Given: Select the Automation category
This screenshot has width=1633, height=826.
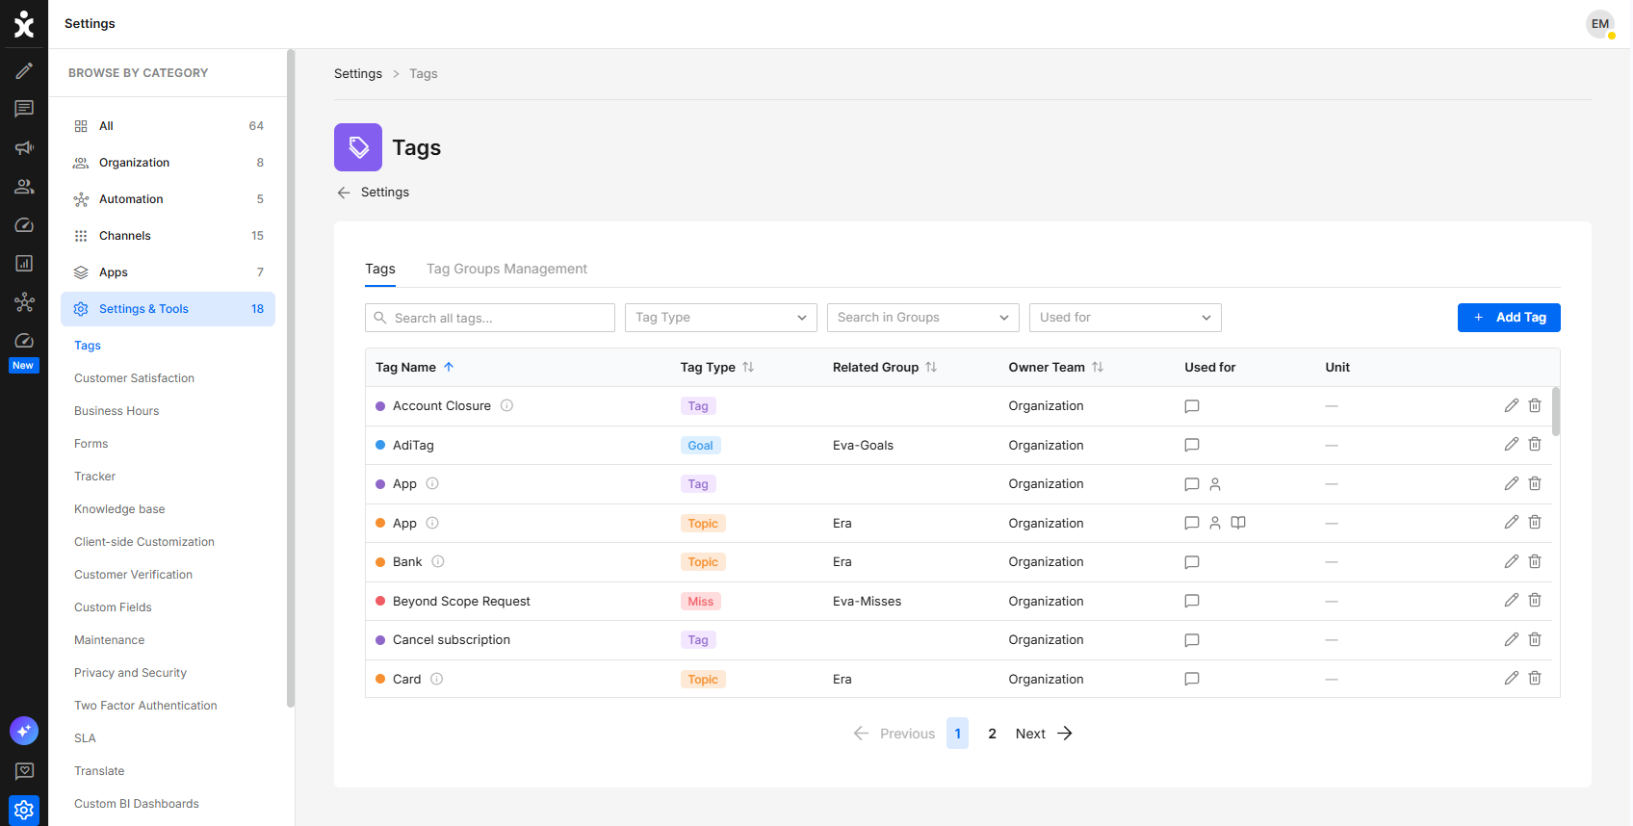Looking at the screenshot, I should [x=168, y=199].
